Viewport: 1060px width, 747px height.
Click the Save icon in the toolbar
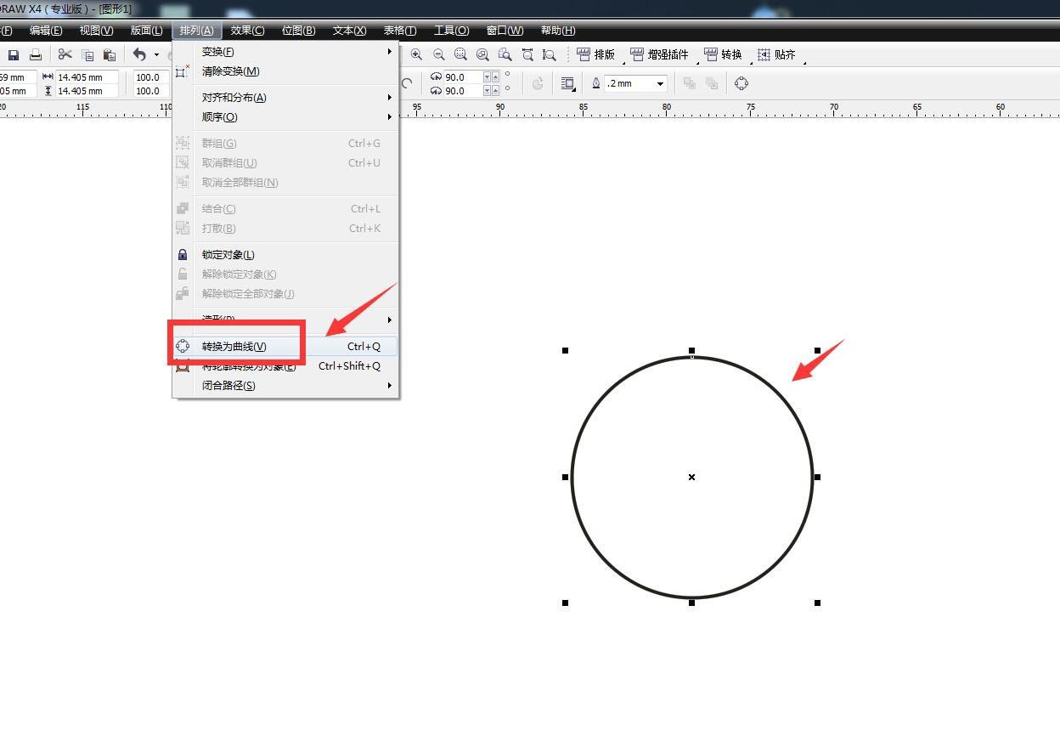(14, 55)
